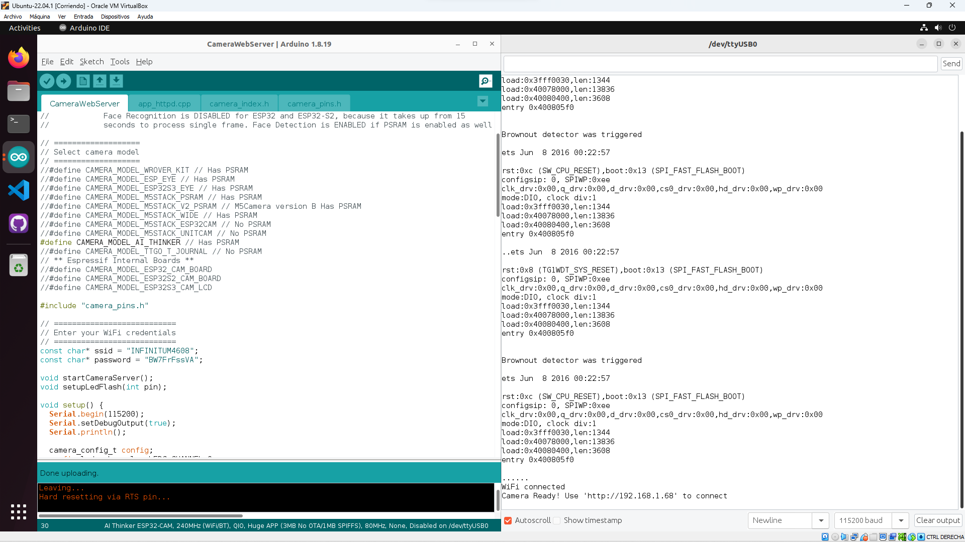This screenshot has height=542, width=965.
Task: Click the Clear output button
Action: 938,520
